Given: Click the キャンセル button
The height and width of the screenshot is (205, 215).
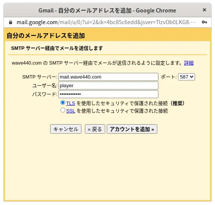Looking at the screenshot, I should (66, 129).
